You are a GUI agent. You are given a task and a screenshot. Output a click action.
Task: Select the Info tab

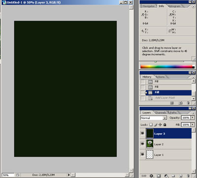[x=161, y=6]
